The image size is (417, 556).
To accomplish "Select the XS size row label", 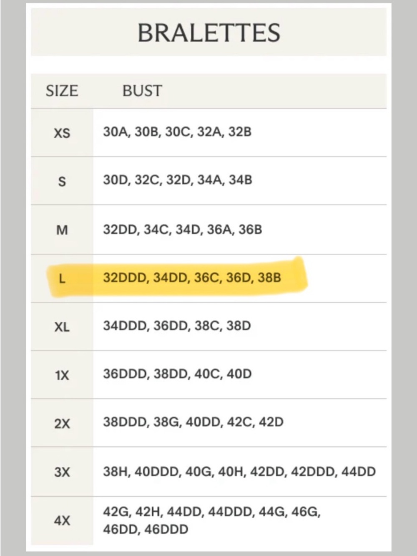I will pos(62,133).
